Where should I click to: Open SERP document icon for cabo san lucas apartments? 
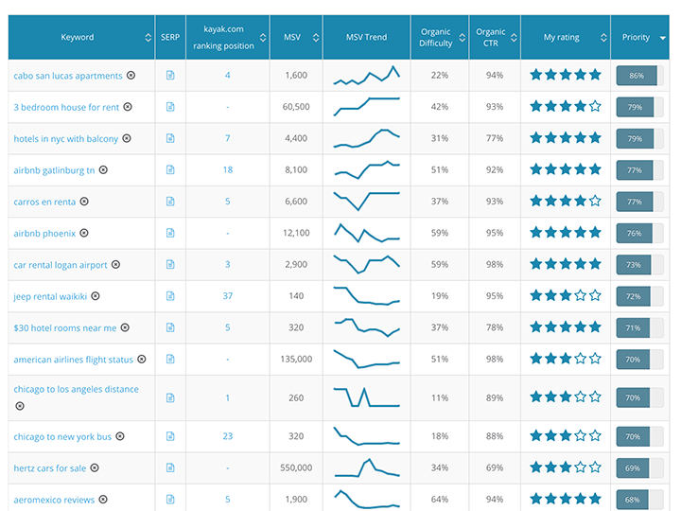pos(170,76)
